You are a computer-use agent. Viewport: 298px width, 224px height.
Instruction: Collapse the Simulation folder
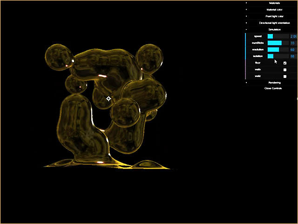pyautogui.click(x=271, y=29)
